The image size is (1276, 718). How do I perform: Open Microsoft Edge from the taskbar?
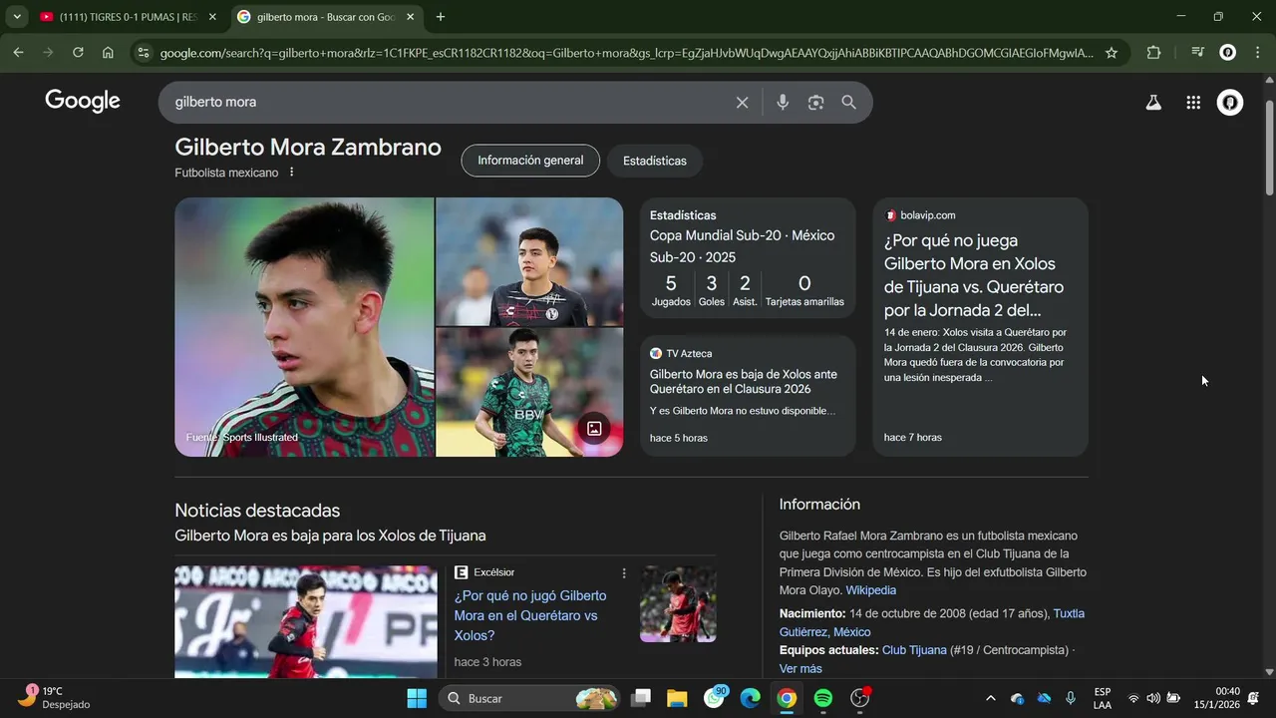pyautogui.click(x=750, y=698)
